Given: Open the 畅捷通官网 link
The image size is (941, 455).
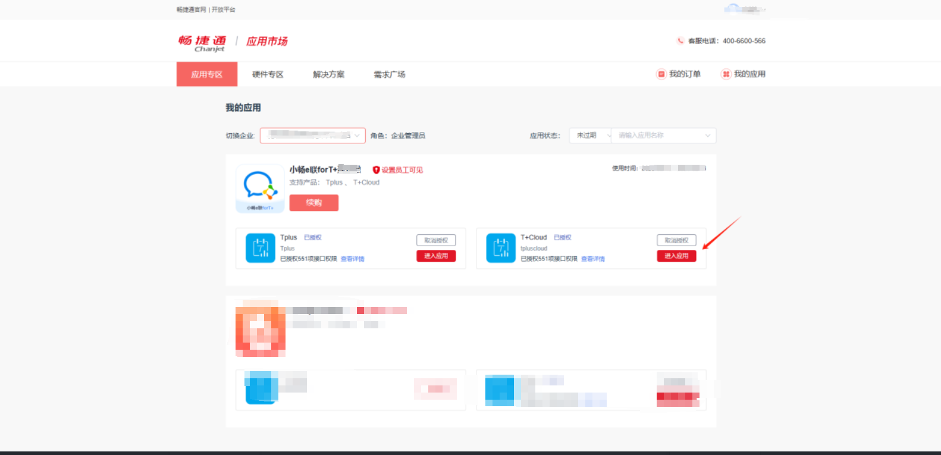Looking at the screenshot, I should pos(192,10).
